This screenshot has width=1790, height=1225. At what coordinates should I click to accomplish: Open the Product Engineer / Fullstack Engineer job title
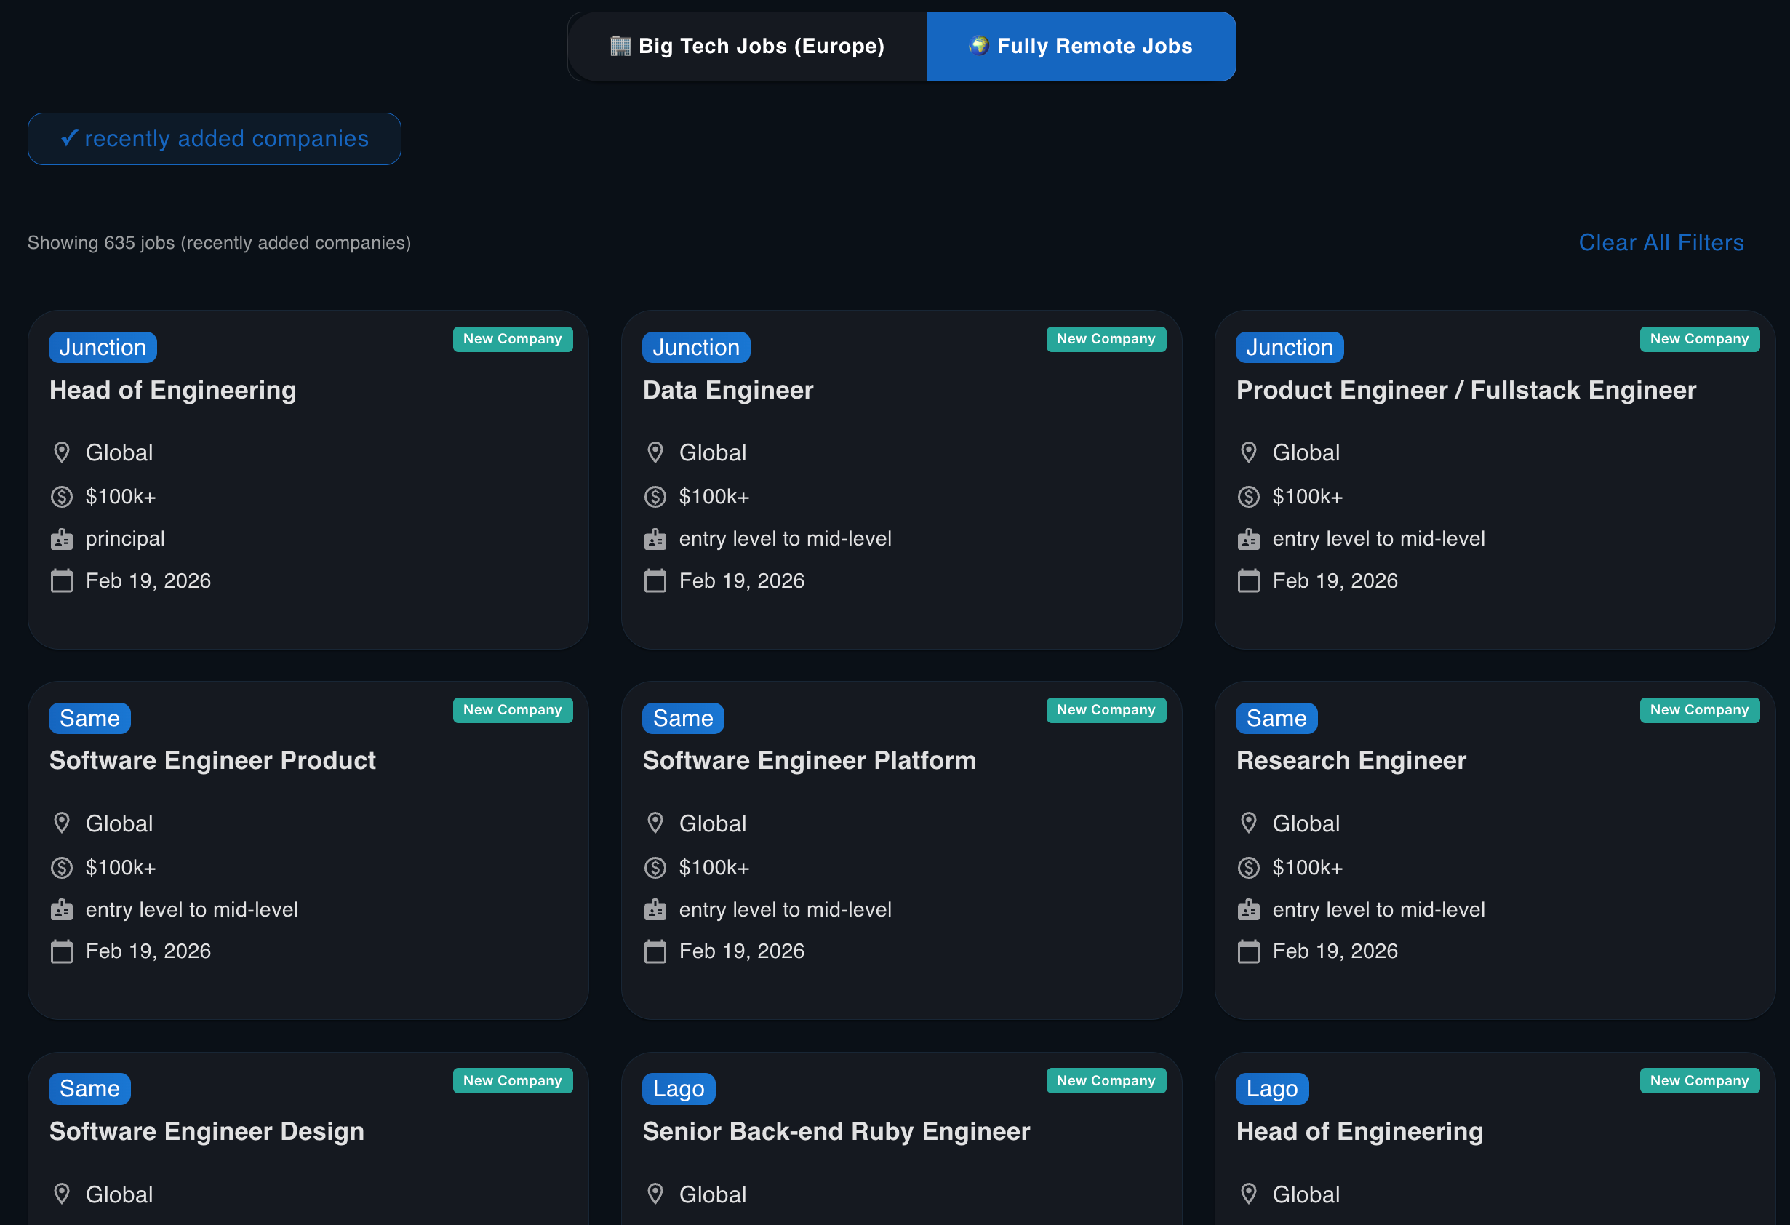click(1466, 390)
